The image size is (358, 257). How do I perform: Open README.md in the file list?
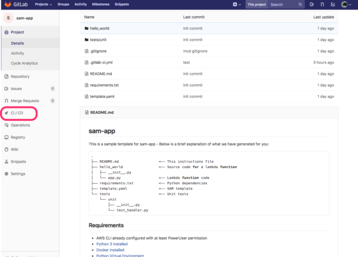101,74
